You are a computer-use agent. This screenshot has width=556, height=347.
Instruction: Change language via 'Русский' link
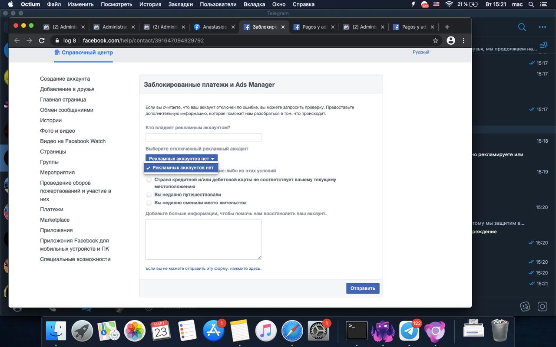tap(421, 52)
